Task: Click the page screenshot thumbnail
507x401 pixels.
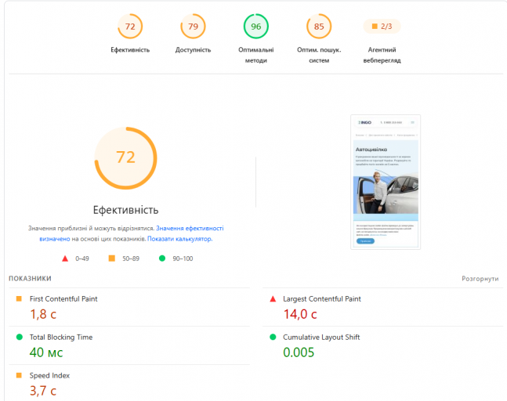Action: [x=386, y=182]
